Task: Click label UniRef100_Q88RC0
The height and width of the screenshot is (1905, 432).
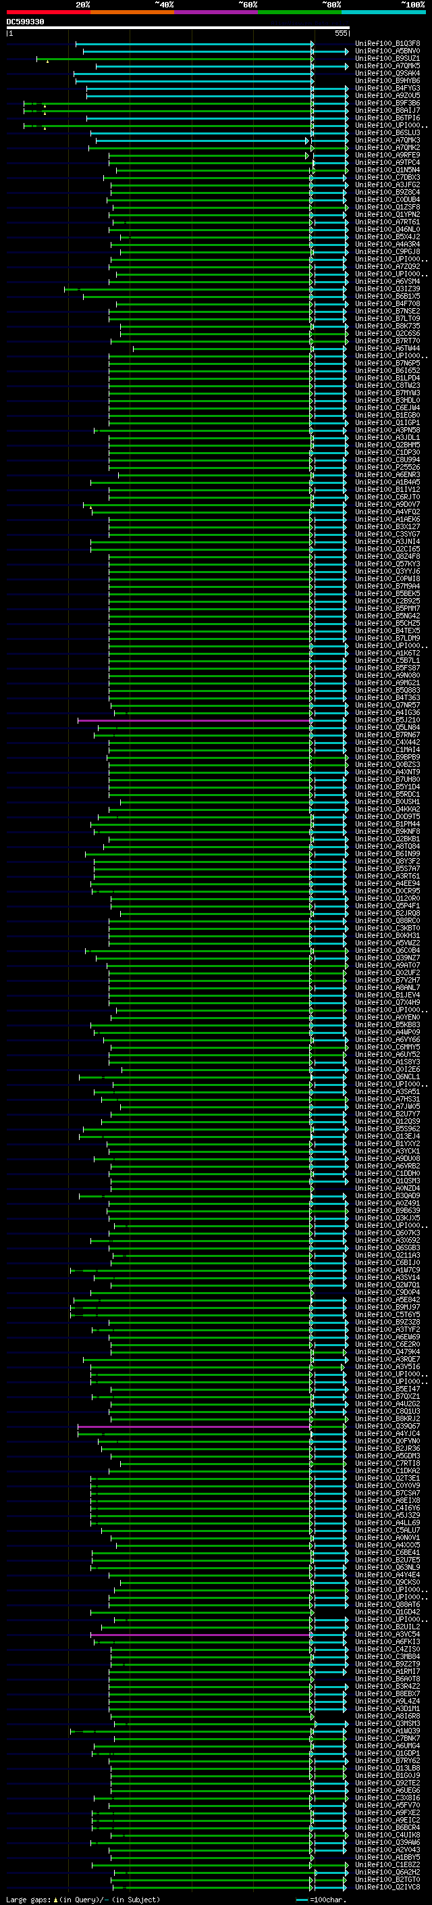Action: pyautogui.click(x=387, y=920)
